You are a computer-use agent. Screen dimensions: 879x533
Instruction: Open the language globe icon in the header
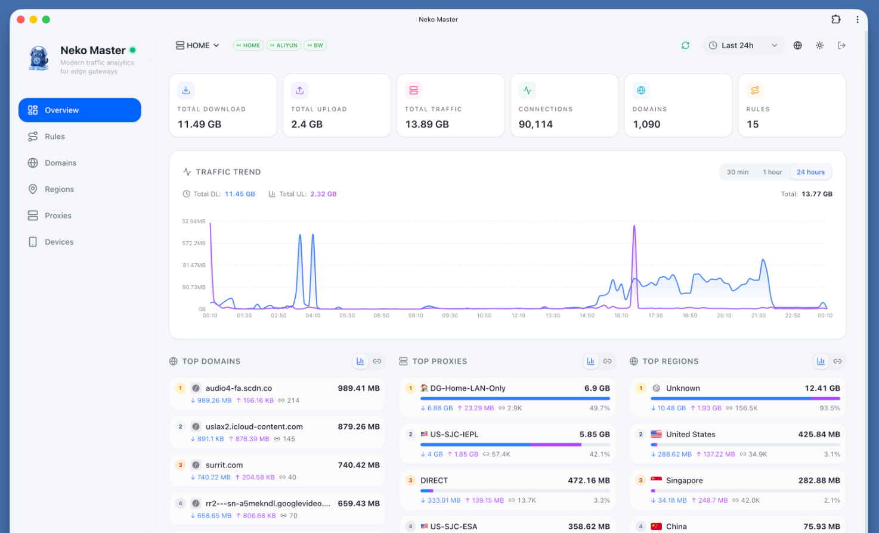pyautogui.click(x=797, y=45)
